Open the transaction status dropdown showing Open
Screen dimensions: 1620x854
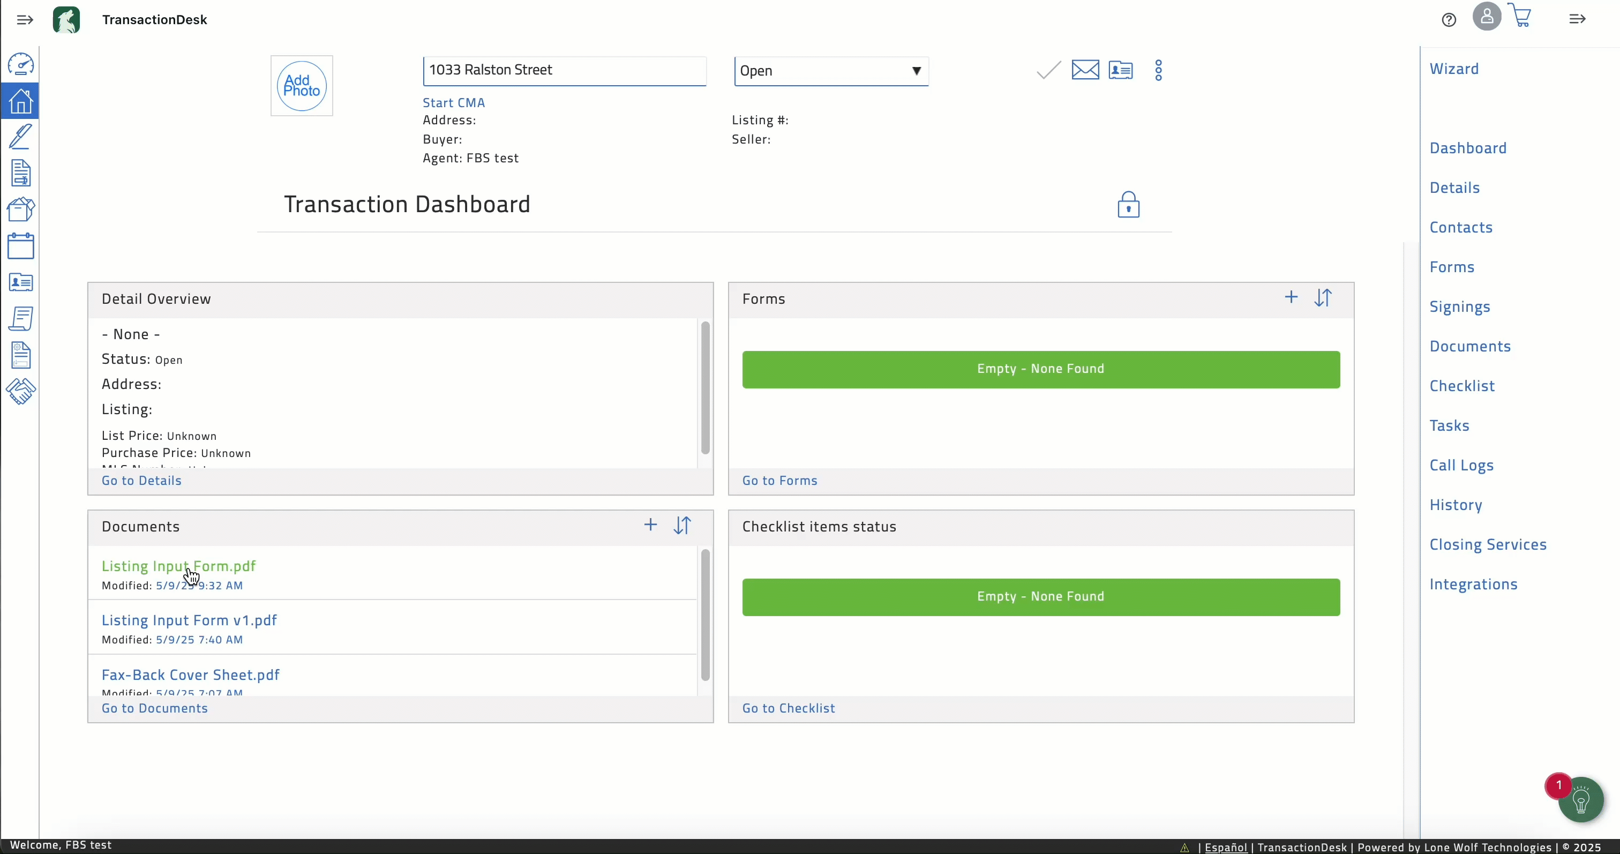(831, 71)
